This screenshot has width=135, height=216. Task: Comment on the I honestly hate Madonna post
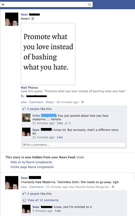[x=36, y=187]
